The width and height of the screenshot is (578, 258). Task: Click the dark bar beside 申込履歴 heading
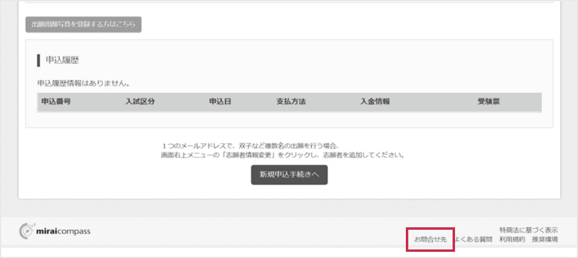pos(38,60)
